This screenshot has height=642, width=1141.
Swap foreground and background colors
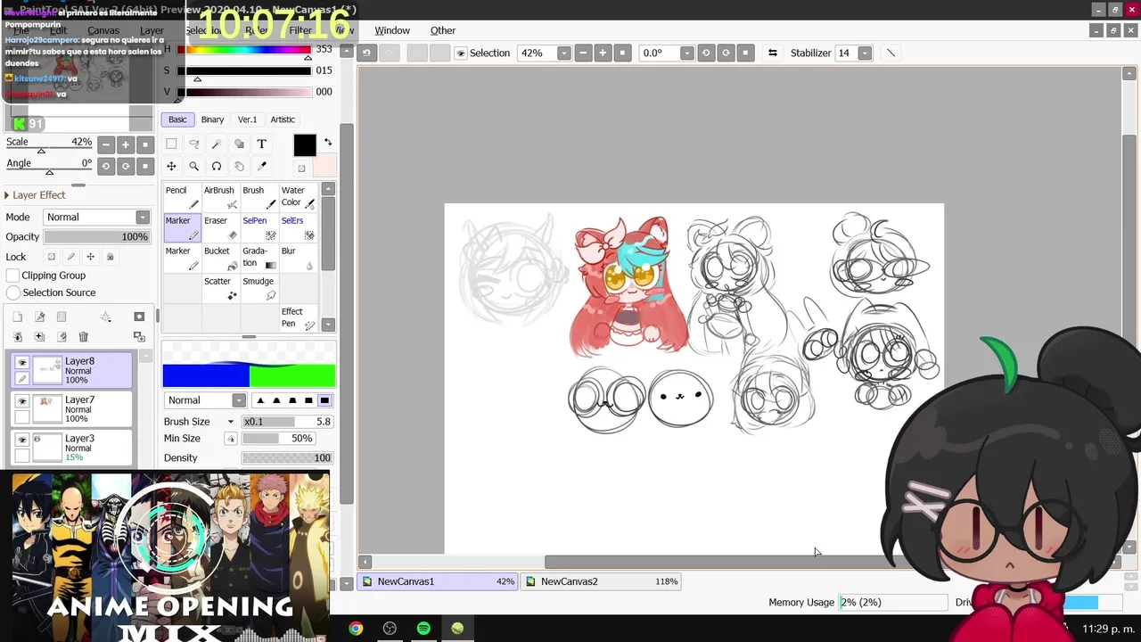coord(328,142)
